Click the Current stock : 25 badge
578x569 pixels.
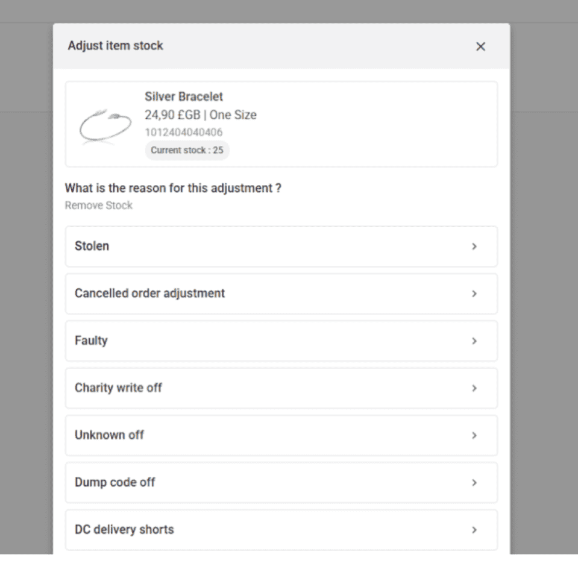[x=187, y=150]
